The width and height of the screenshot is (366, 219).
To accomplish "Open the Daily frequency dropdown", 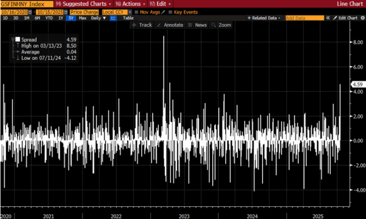I will click(x=99, y=18).
